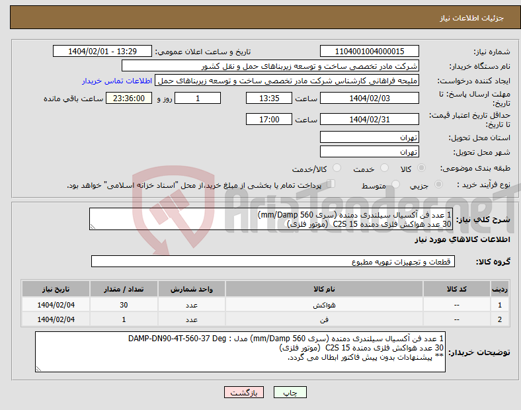Click date 1404/02/04 in هواکش row
This screenshot has height=410, width=521.
point(56,305)
